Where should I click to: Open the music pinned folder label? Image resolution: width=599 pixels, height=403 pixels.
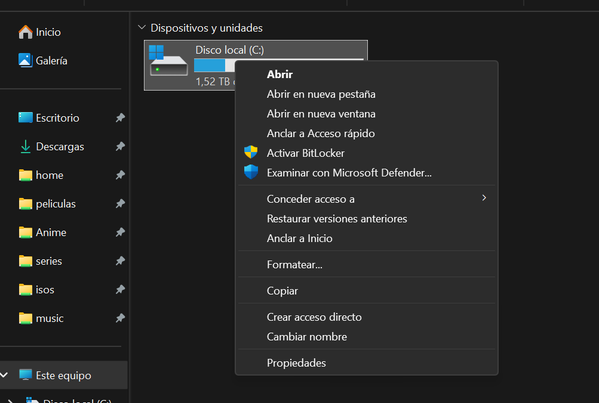pyautogui.click(x=50, y=318)
